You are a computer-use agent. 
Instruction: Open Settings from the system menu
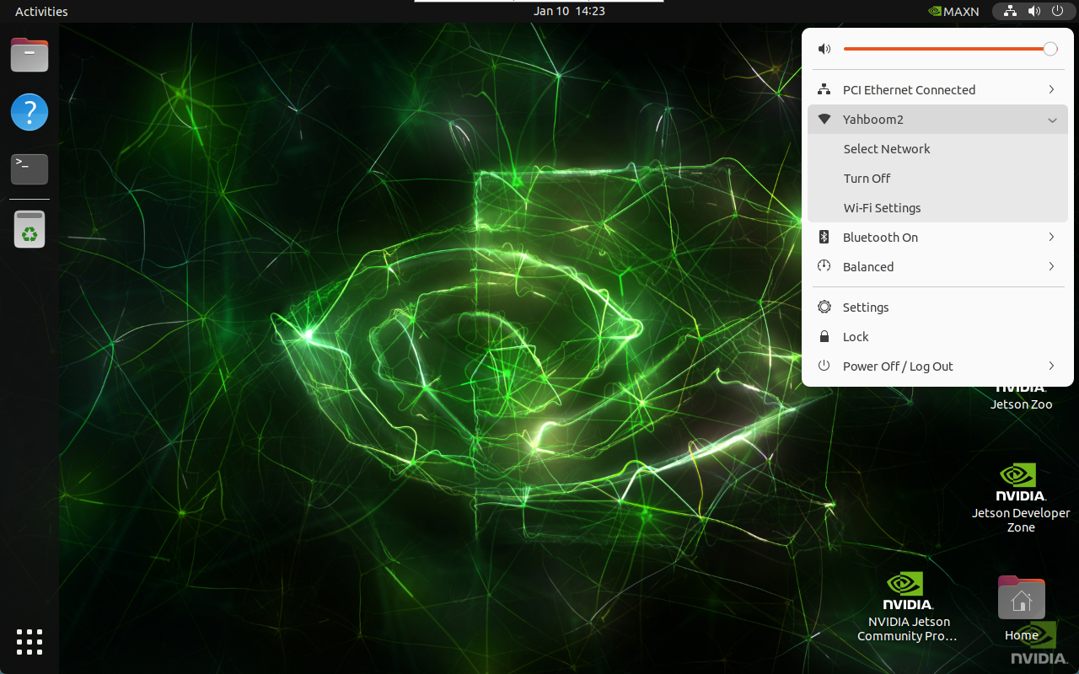click(866, 308)
